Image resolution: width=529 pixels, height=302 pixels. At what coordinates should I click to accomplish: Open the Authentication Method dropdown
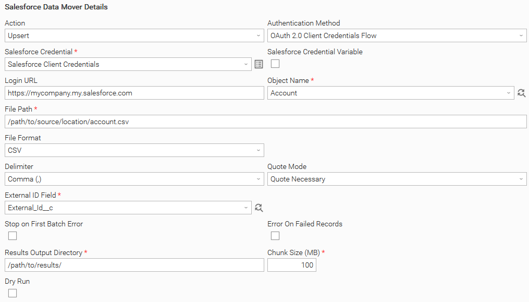coord(397,35)
